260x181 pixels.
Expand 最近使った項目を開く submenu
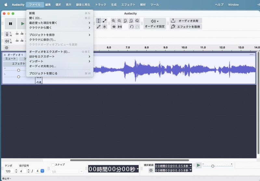coord(60,23)
